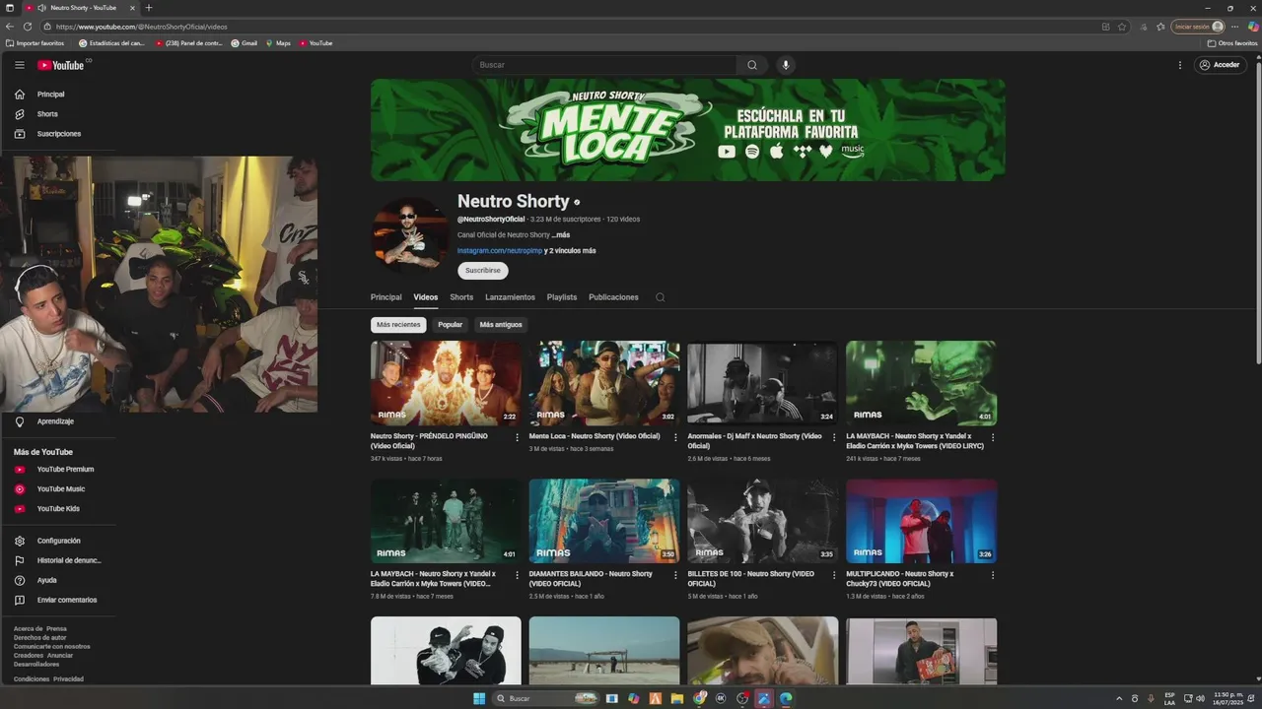Click Iniciar sesión in the browser toolbar
Viewport: 1262px width, 709px height.
click(1198, 27)
